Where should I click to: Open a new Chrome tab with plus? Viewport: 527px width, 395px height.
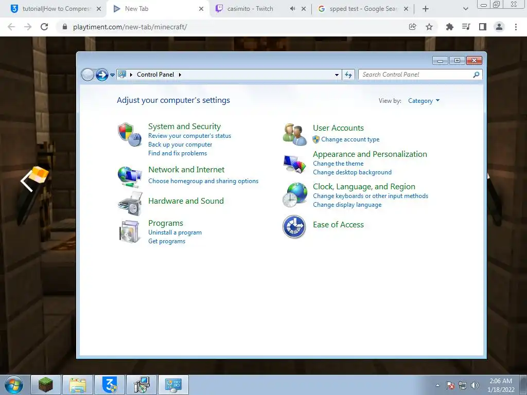point(426,9)
